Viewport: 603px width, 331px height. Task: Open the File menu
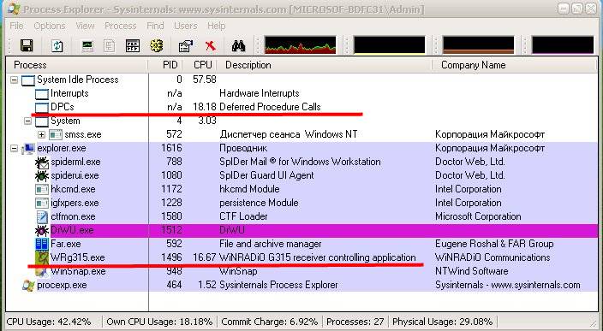point(16,27)
